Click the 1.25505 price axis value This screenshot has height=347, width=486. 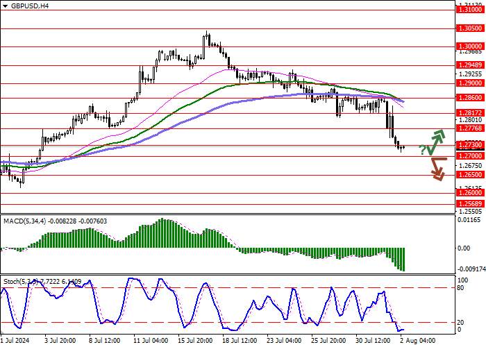(x=470, y=211)
